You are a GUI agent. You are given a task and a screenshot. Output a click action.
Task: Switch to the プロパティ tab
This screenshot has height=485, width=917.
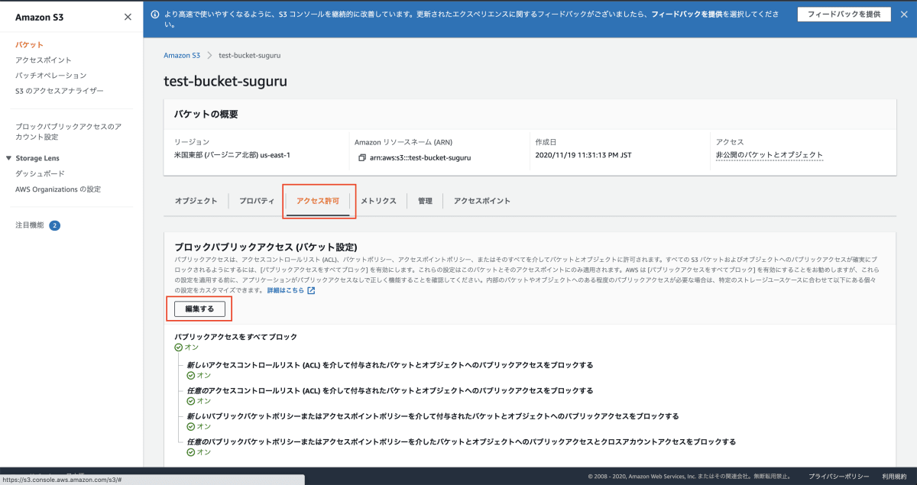pyautogui.click(x=257, y=201)
